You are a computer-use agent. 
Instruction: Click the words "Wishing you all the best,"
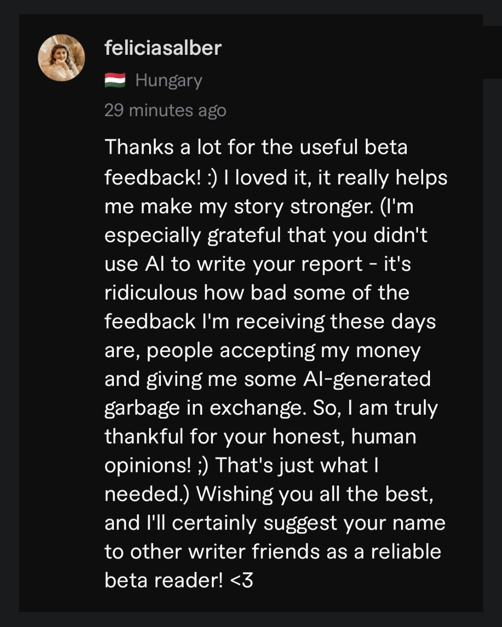pos(315,494)
